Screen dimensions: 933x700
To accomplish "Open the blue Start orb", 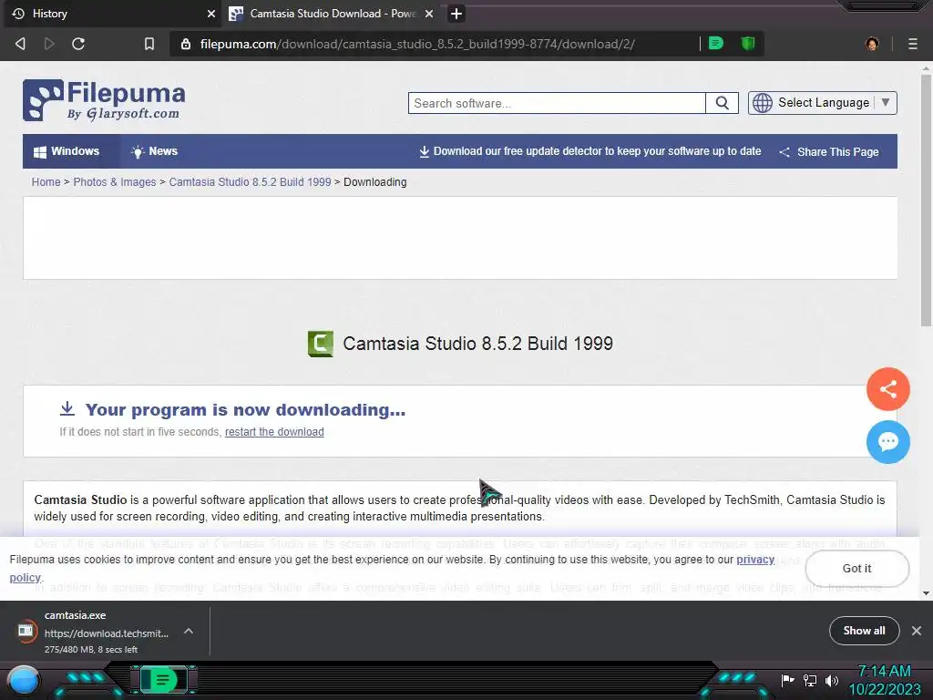I will [x=24, y=680].
